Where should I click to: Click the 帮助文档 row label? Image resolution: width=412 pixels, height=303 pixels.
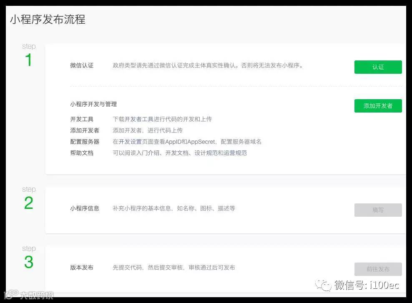pyautogui.click(x=82, y=153)
